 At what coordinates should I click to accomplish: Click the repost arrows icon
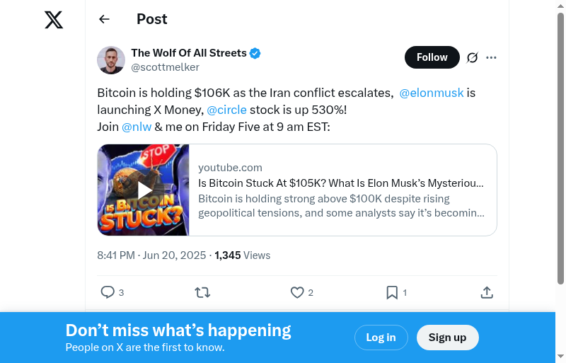click(202, 292)
